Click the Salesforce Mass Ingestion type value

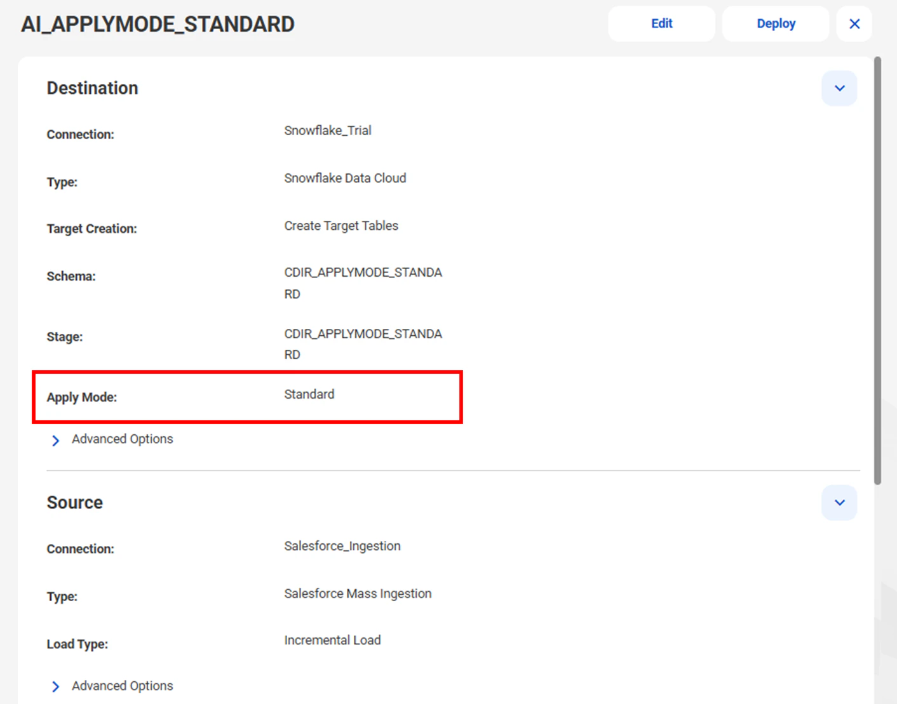(358, 594)
